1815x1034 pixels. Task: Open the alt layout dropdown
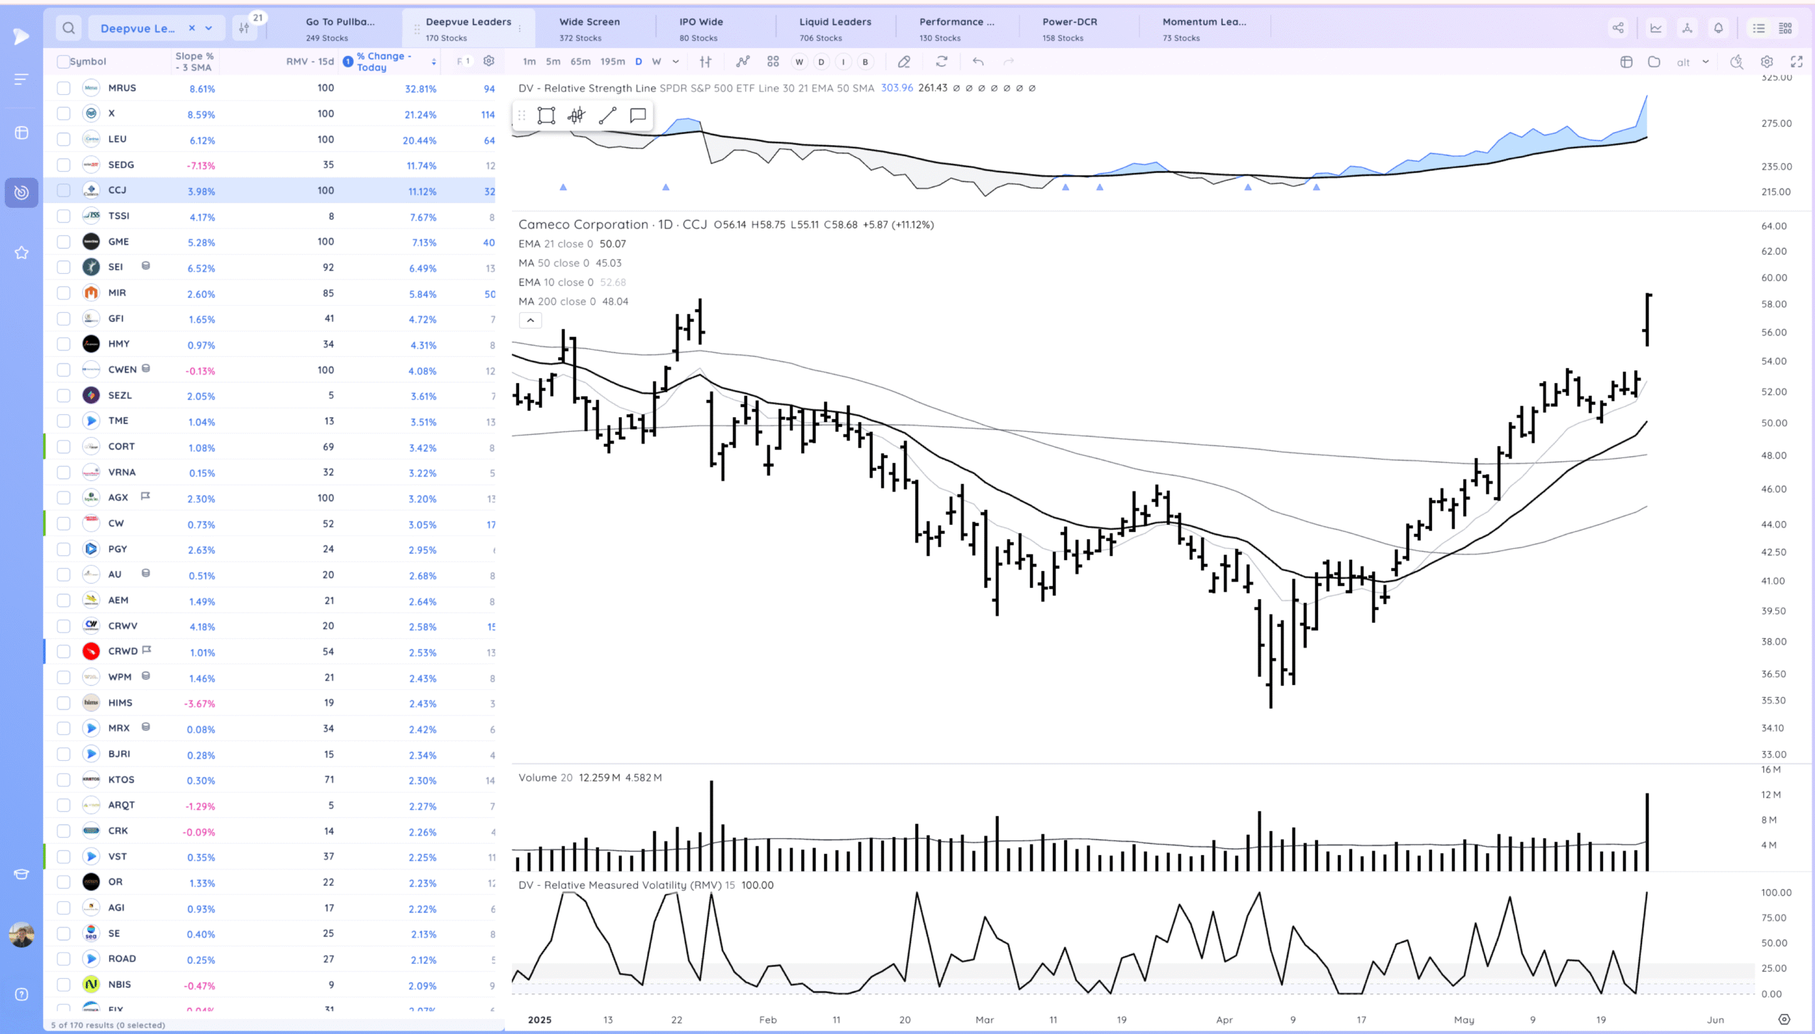(1707, 62)
